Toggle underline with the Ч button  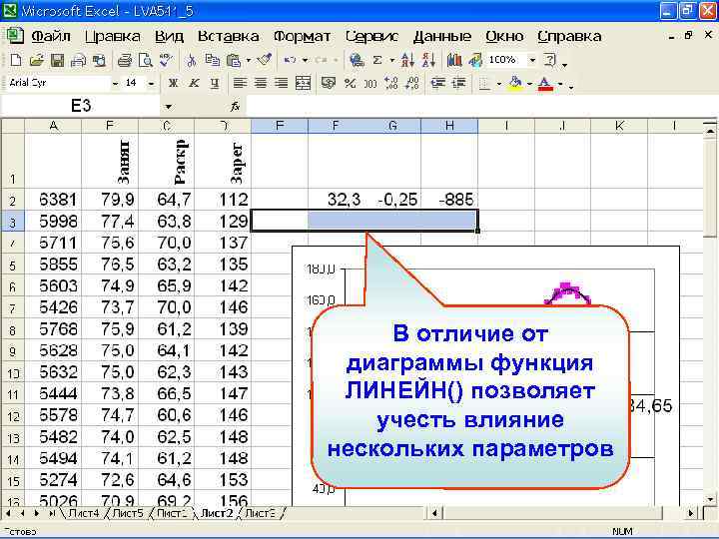click(x=215, y=83)
